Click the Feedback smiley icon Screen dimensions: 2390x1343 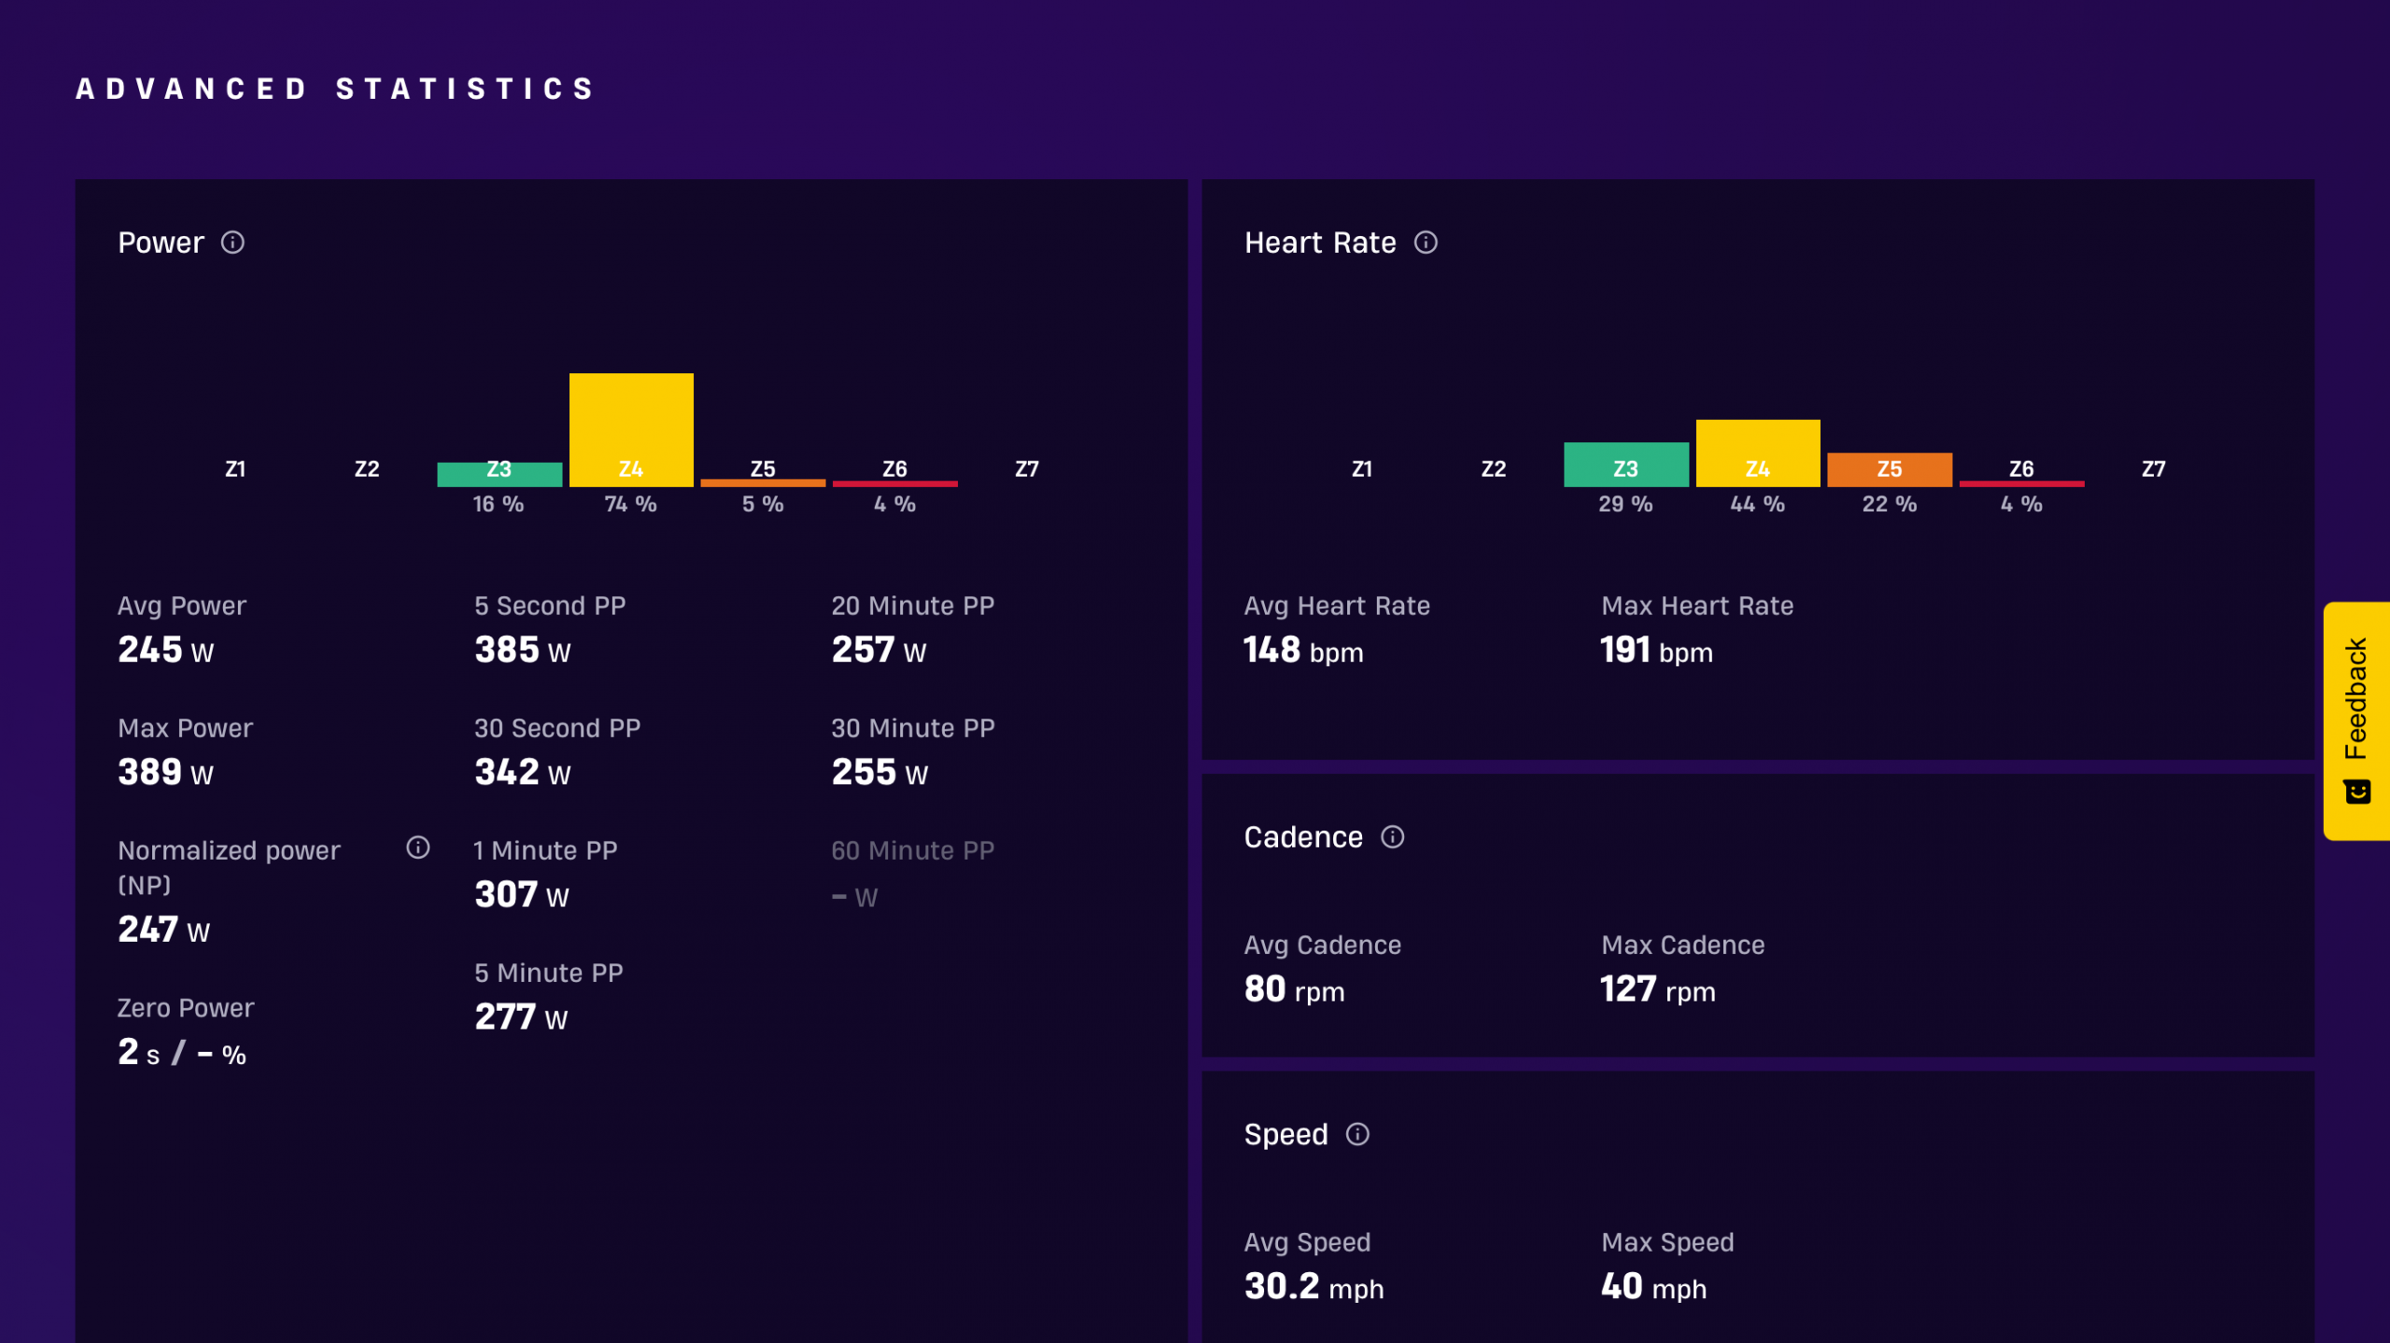(x=2357, y=791)
